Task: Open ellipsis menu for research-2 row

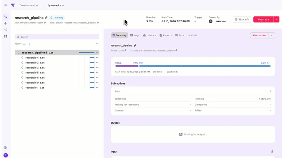Action: tap(97, 63)
